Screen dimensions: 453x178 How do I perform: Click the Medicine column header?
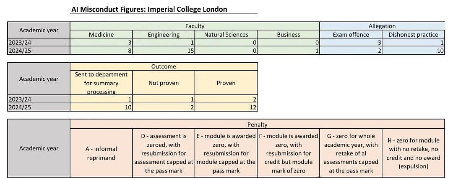click(101, 35)
